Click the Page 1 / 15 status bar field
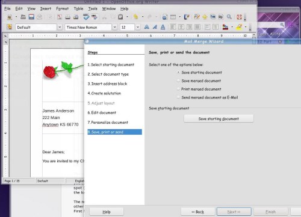The height and width of the screenshot is (217, 301). [x=19, y=181]
